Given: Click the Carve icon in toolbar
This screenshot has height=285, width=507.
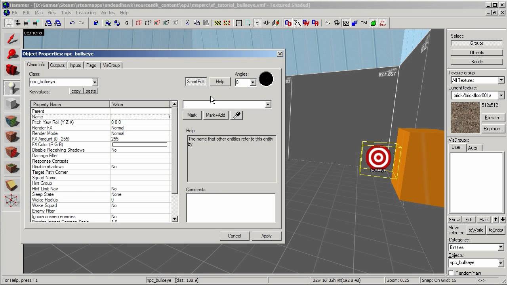Looking at the screenshot, I should pyautogui.click(x=96, y=23).
